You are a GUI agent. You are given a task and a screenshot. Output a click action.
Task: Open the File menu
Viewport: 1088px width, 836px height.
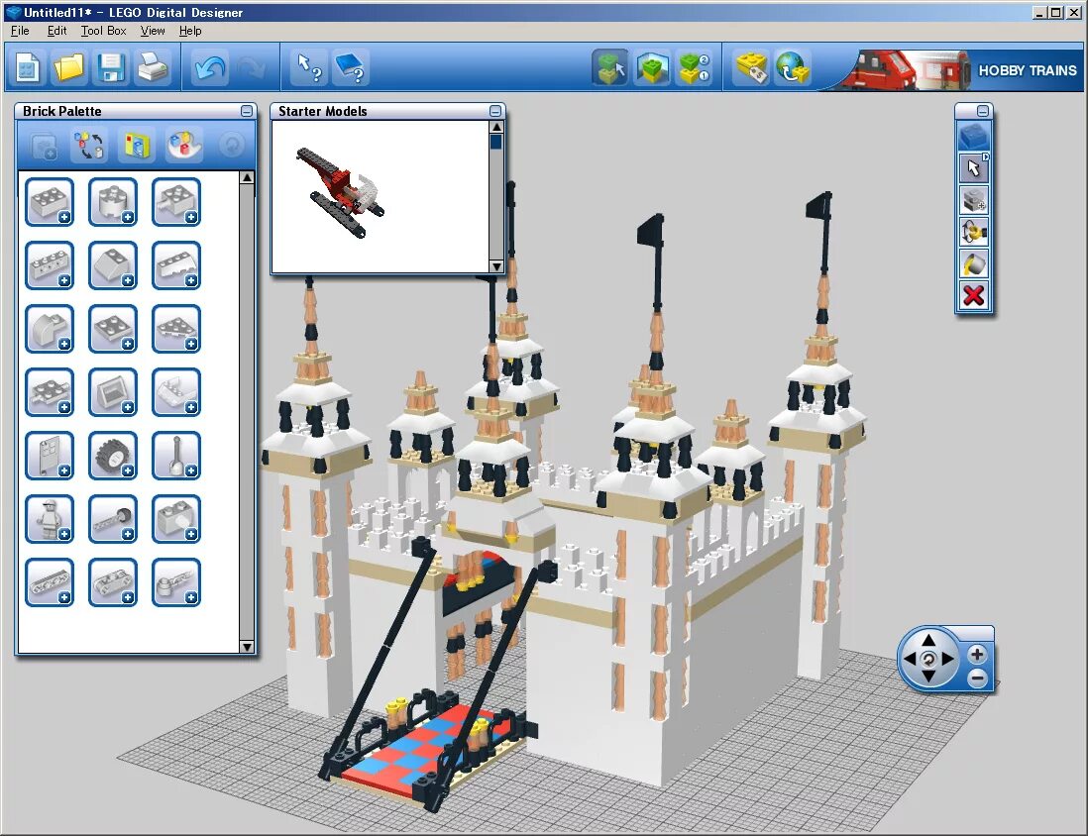(x=20, y=31)
